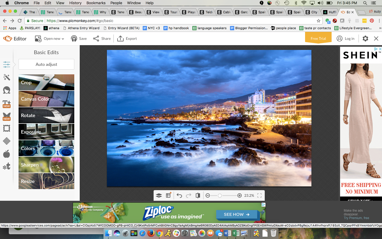Click the Auto adjust button
This screenshot has width=382, height=239.
click(x=46, y=64)
